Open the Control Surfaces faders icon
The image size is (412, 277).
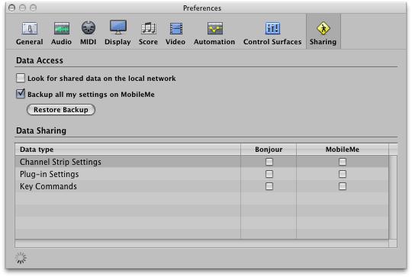pyautogui.click(x=272, y=28)
